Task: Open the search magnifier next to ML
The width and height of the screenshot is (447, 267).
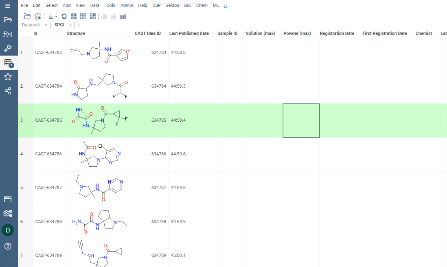Action: click(x=225, y=6)
